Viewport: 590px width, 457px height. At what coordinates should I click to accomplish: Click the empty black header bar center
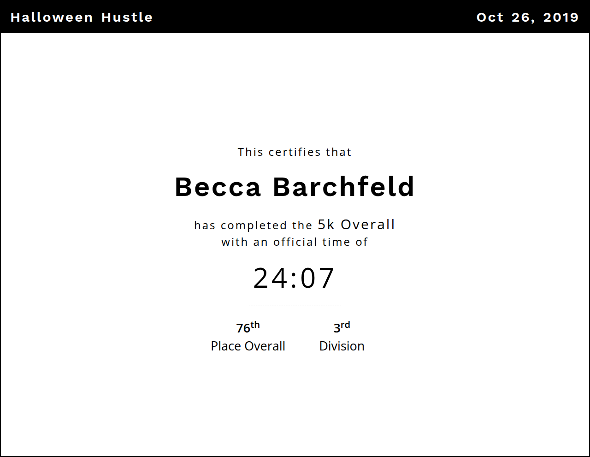313,17
